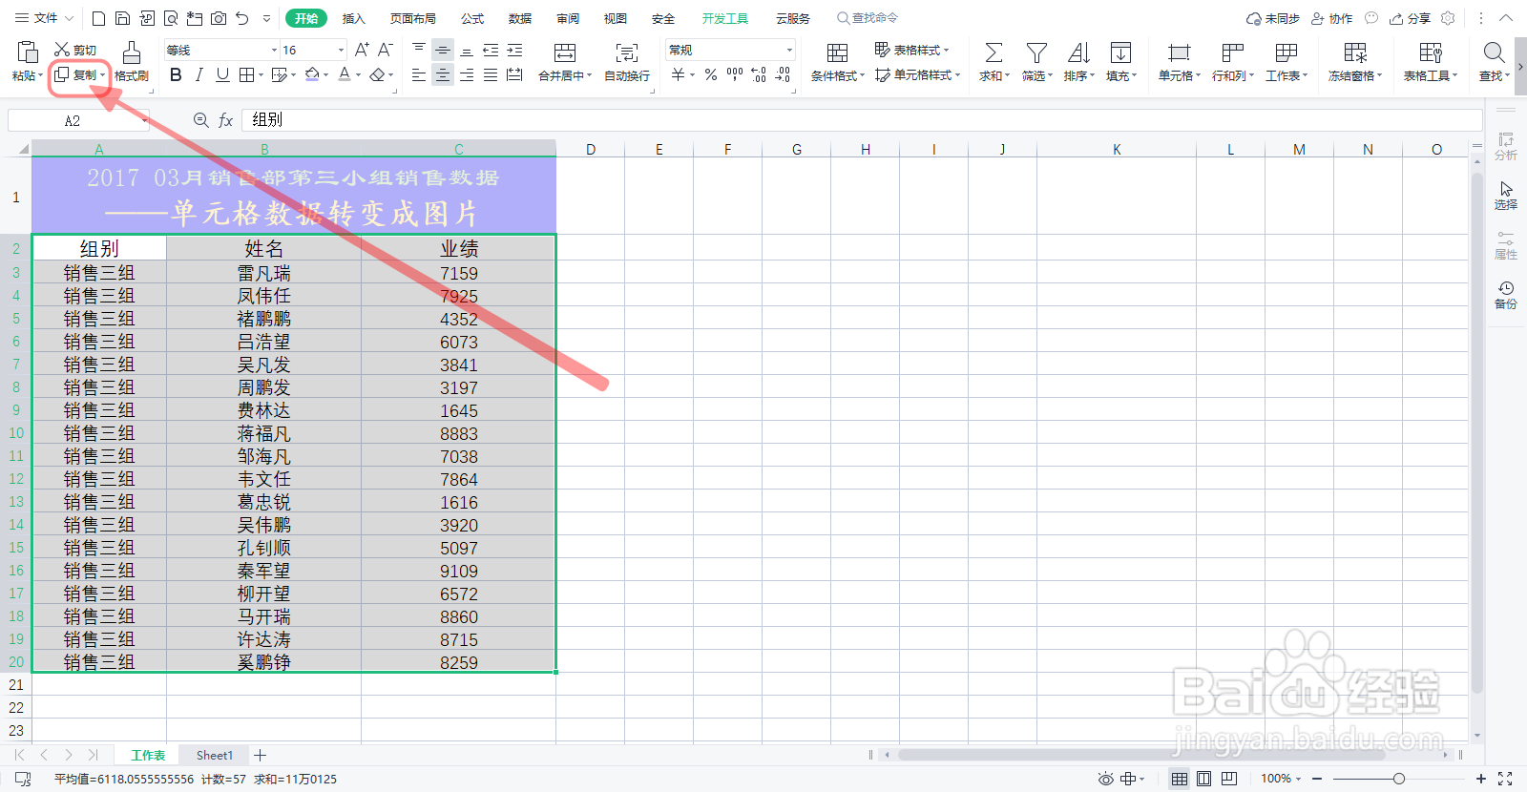
Task: Click the Name Box showing A2
Action: pos(78,120)
